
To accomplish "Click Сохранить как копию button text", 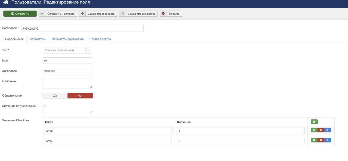I will coord(141,14).
